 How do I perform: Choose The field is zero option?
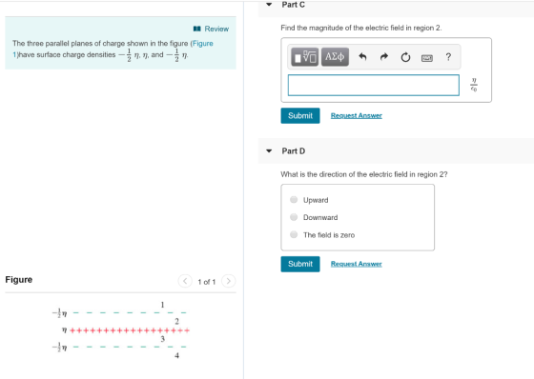pyautogui.click(x=294, y=234)
